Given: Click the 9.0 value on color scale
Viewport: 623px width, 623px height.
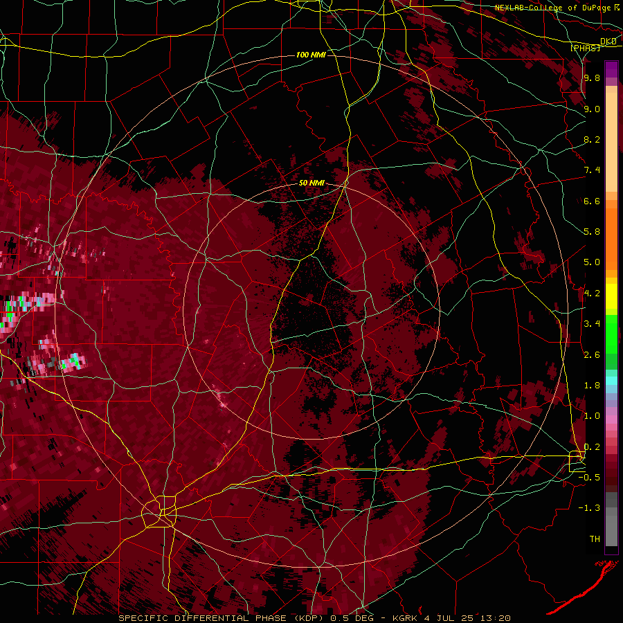Looking at the screenshot, I should coord(592,109).
